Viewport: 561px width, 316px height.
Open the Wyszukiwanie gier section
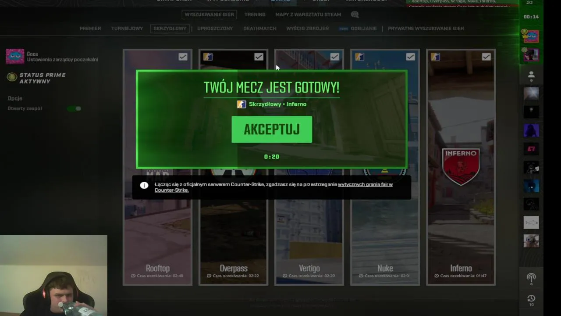click(x=209, y=14)
